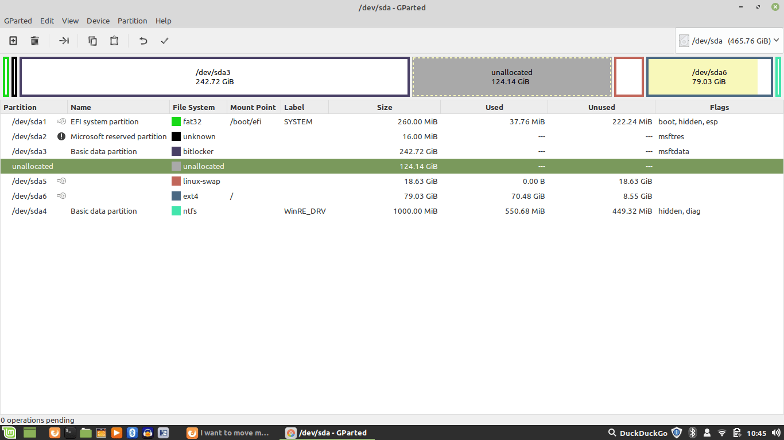The image size is (784, 440).
Task: Select the /dev/sda6 block in disk map
Action: click(x=709, y=77)
